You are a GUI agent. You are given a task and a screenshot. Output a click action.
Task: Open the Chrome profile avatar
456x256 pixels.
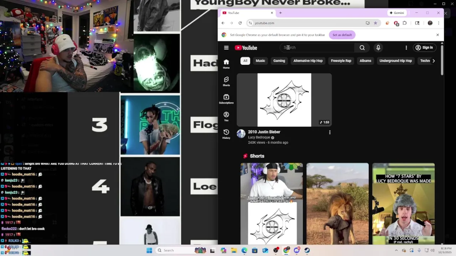430,23
